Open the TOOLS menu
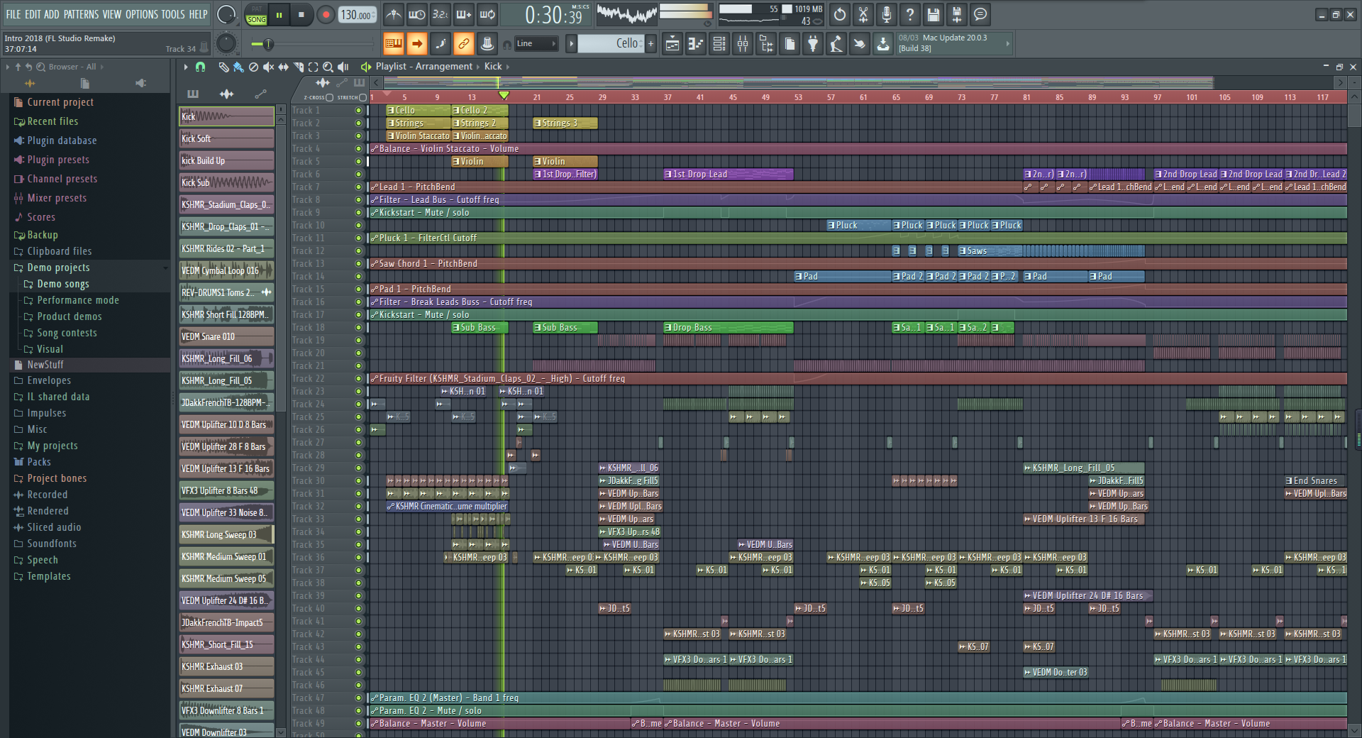1362x738 pixels. [172, 14]
